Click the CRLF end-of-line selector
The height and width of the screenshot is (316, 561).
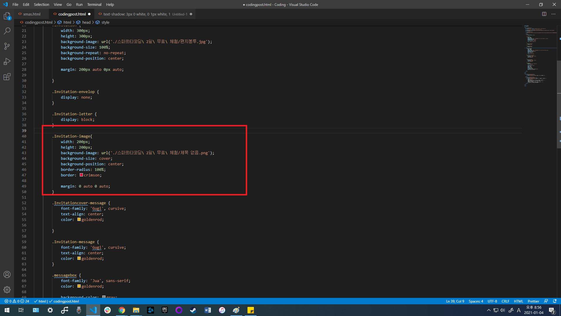(505, 301)
